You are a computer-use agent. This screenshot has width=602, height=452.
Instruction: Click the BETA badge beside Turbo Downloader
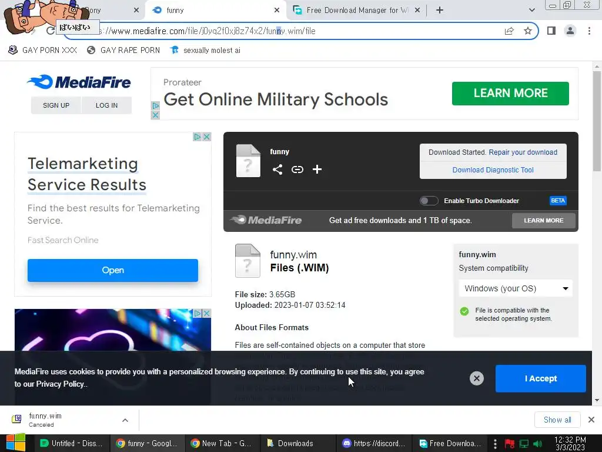[x=558, y=201]
